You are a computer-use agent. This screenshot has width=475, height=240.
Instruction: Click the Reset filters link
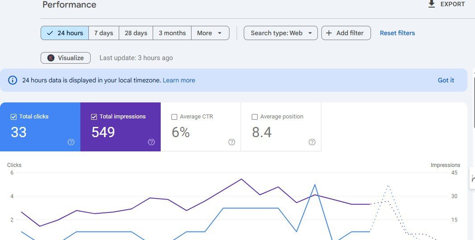[x=397, y=33]
